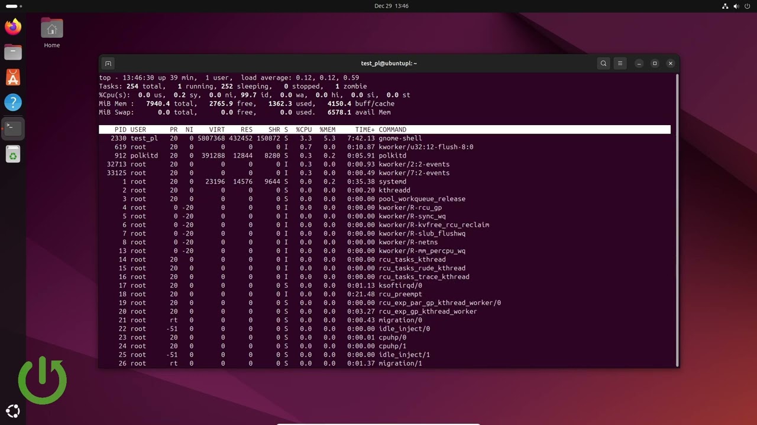757x425 pixels.
Task: Click the terminal's vertical scrollbar
Action: tap(677, 220)
